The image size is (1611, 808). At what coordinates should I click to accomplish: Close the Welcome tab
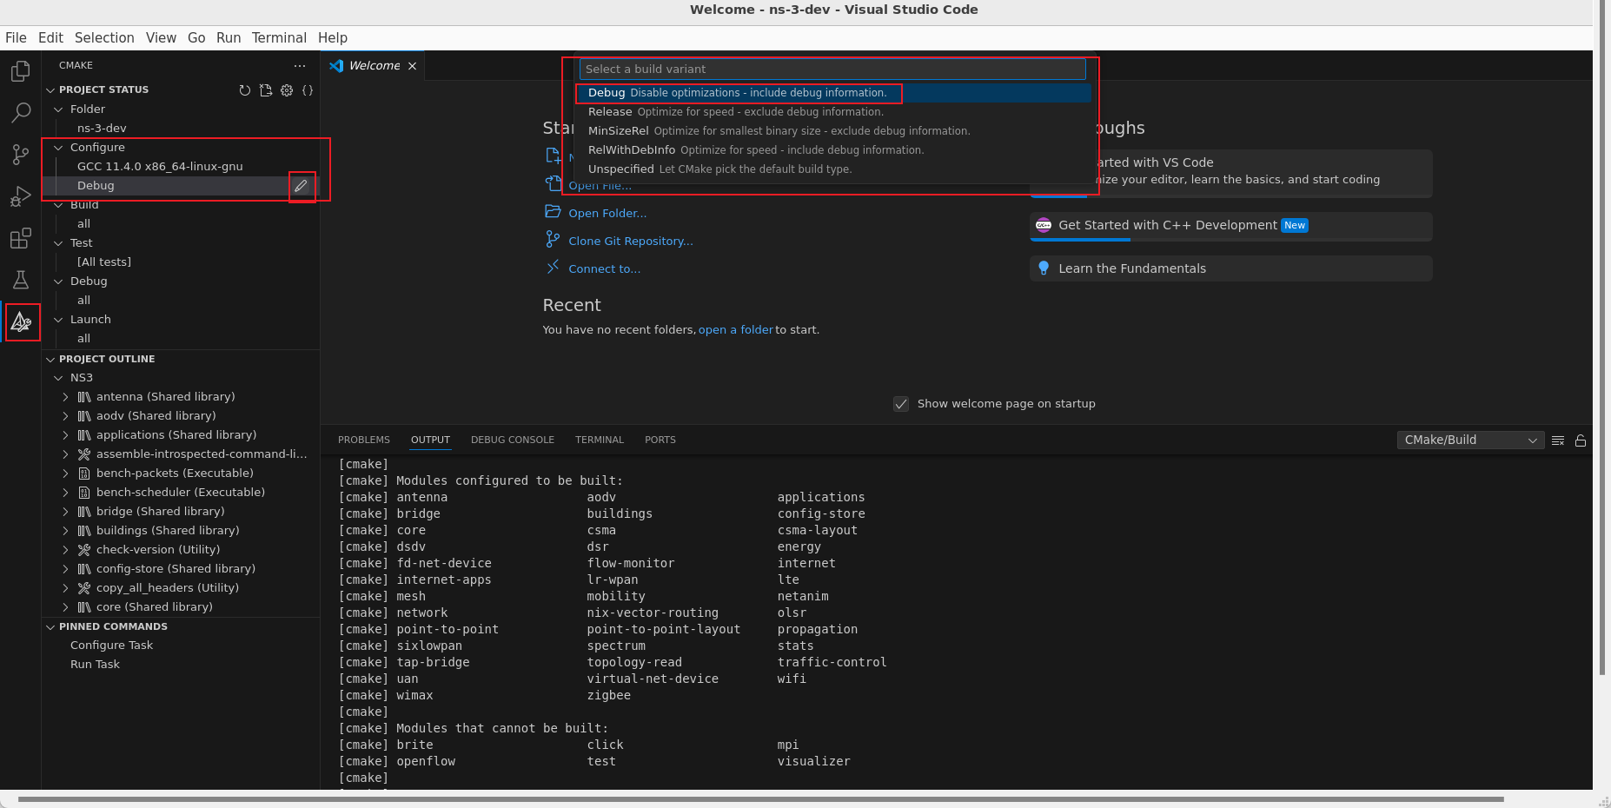coord(413,66)
